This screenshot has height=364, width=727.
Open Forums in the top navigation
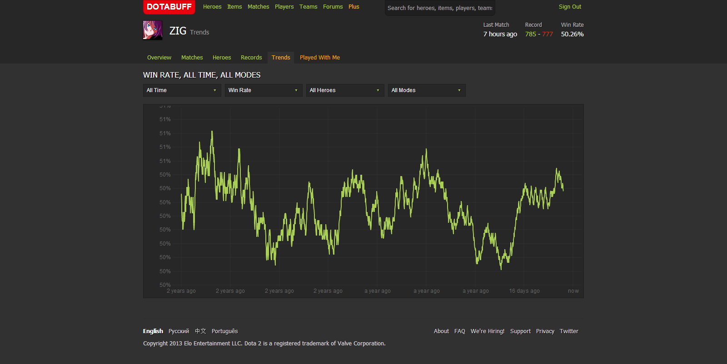click(333, 7)
